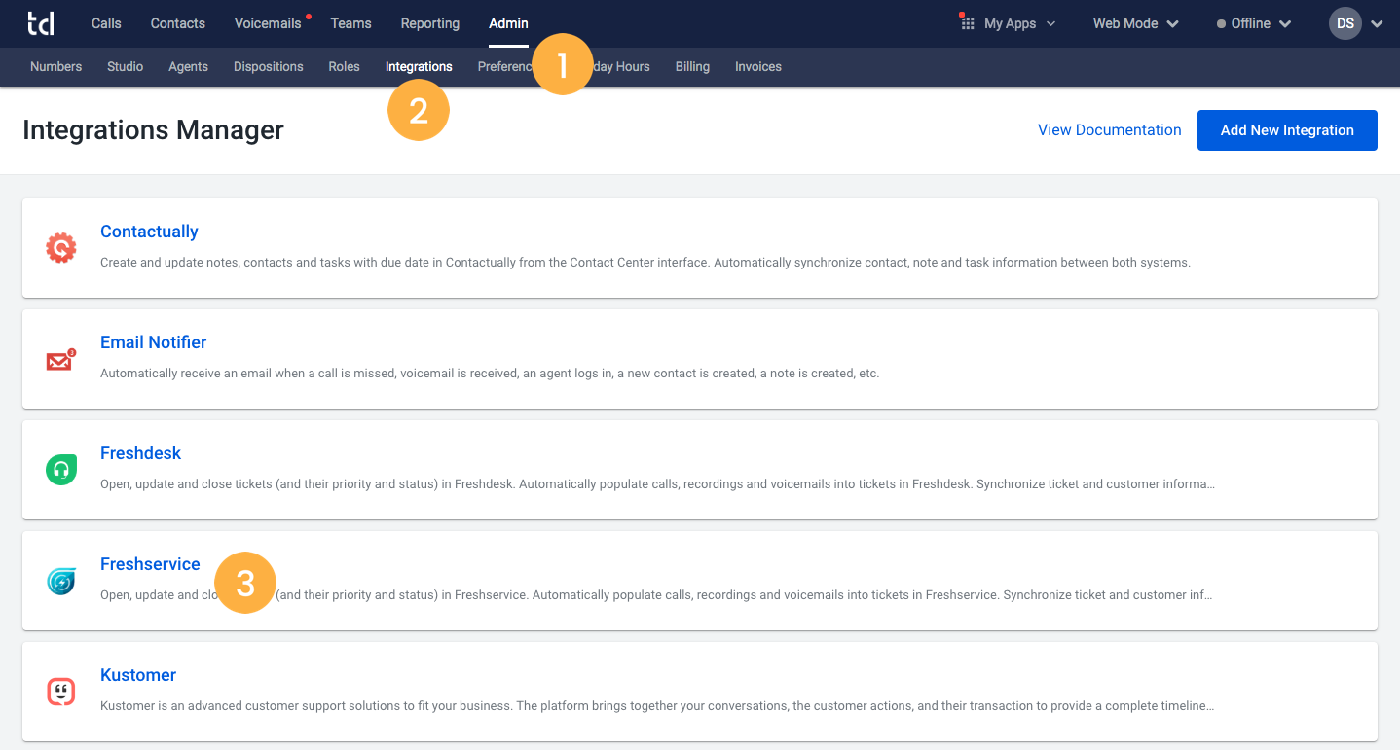Click the My Apps grid icon
1400x750 pixels.
coord(968,23)
